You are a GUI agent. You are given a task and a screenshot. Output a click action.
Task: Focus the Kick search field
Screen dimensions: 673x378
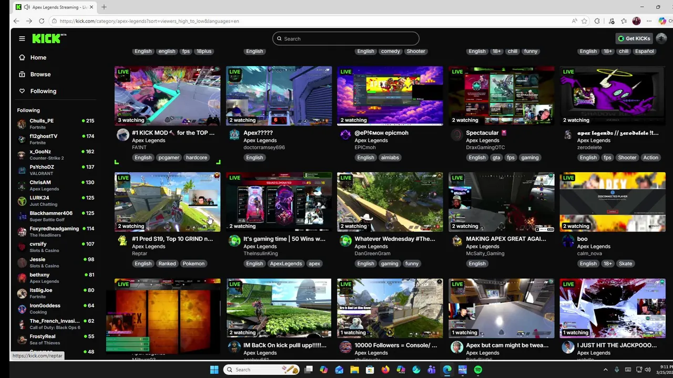click(345, 38)
